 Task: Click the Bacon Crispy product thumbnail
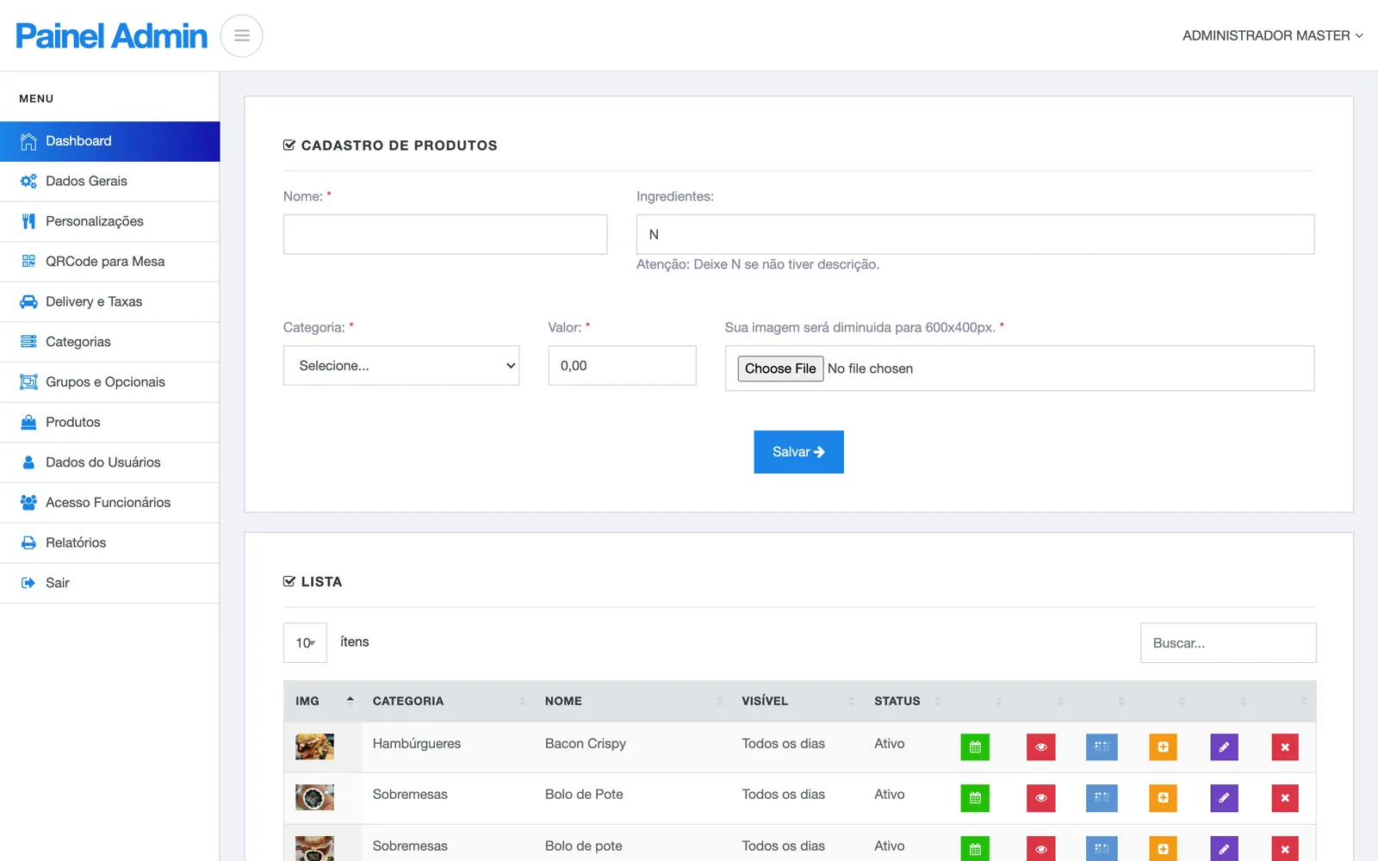pos(314,746)
